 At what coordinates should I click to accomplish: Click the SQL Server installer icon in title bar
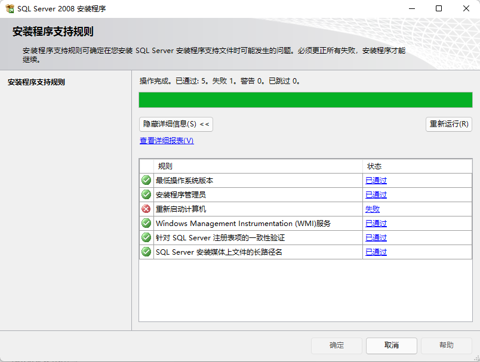(x=10, y=8)
